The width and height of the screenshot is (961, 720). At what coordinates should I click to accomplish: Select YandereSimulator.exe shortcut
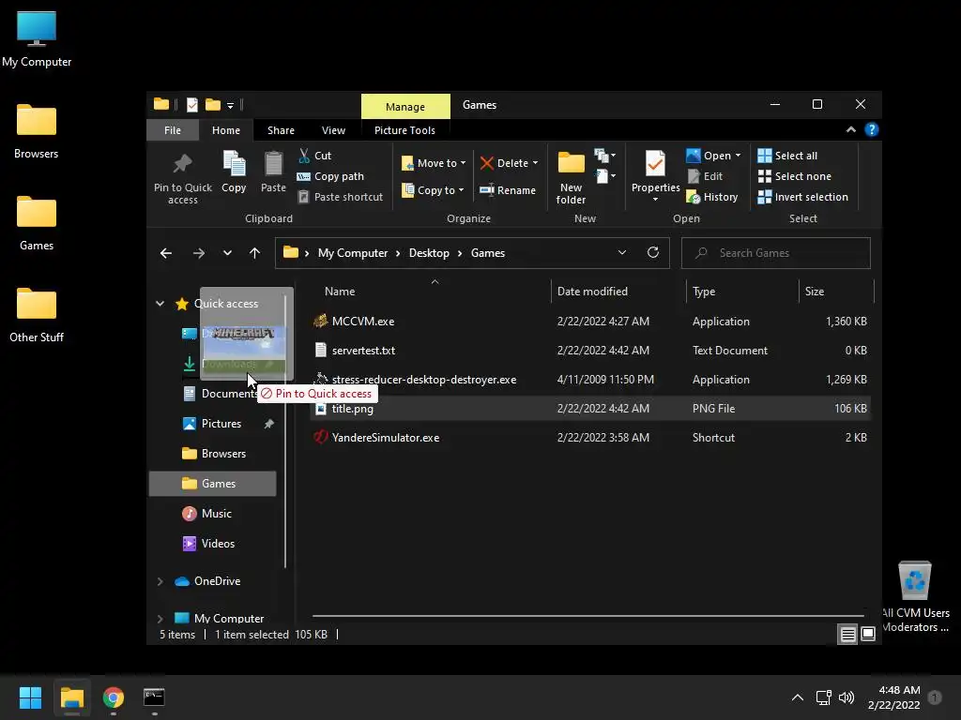tap(589, 437)
